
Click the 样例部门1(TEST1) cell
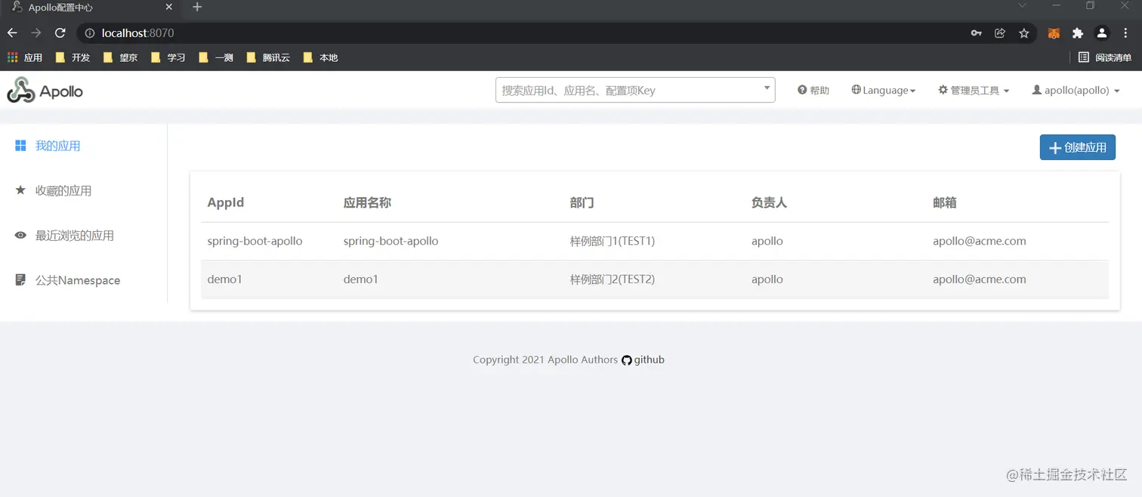tap(613, 241)
